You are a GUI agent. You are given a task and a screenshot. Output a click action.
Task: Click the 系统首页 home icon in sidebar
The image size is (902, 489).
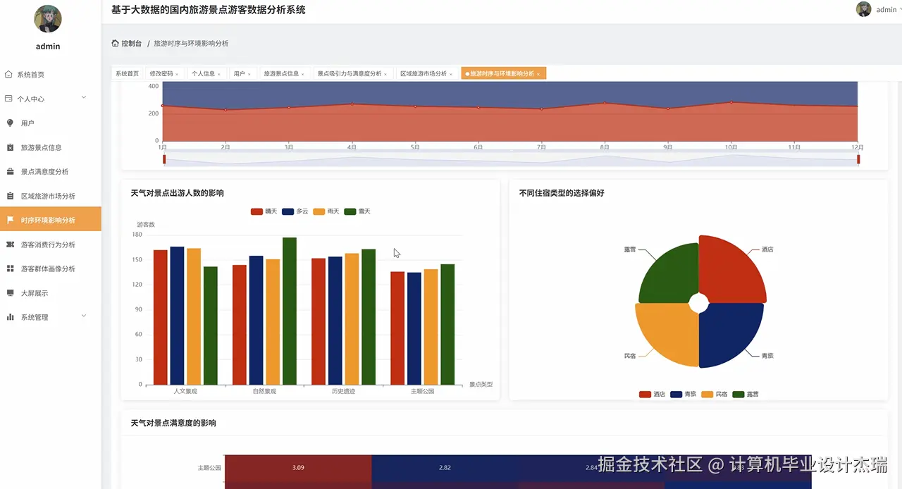click(8, 74)
